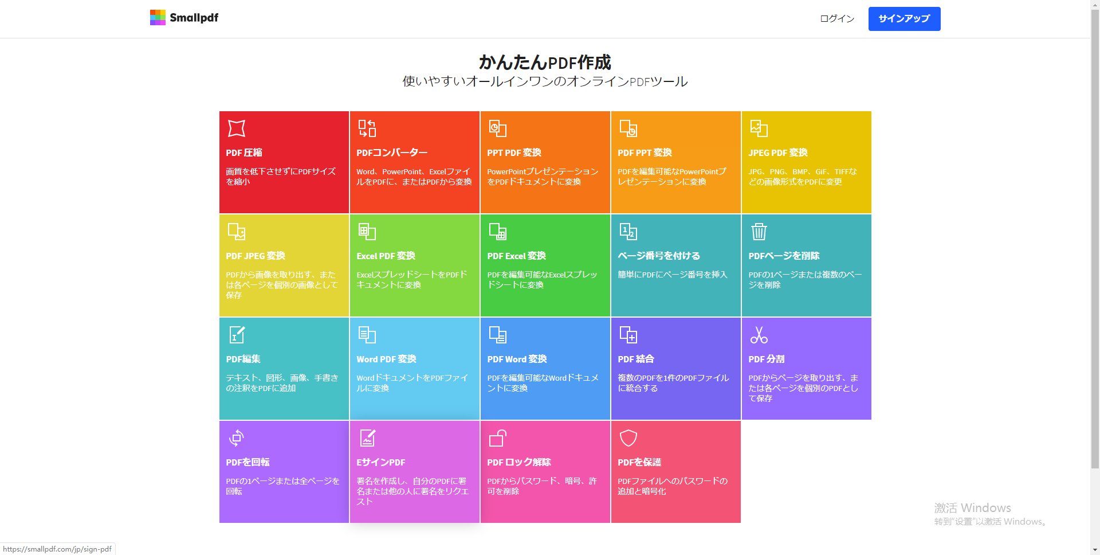
Task: Click the blue サインアップ button
Action: [904, 19]
